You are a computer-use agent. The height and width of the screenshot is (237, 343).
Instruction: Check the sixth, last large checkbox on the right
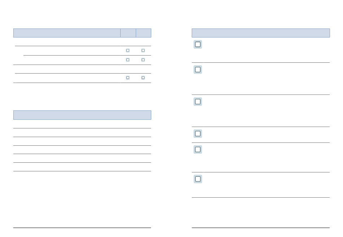(x=198, y=179)
